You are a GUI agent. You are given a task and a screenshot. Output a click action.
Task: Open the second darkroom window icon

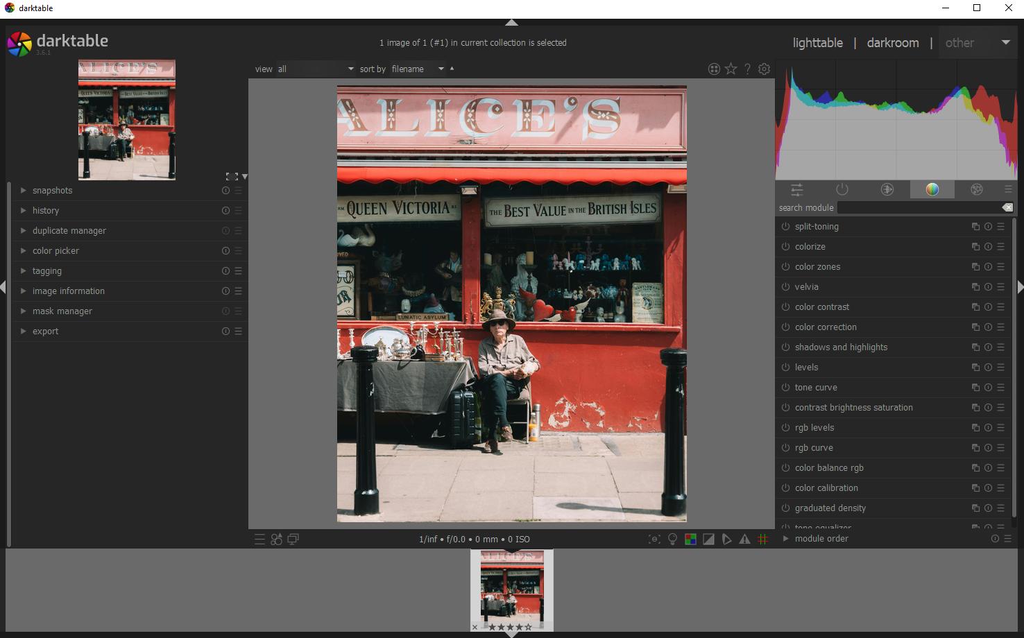[x=293, y=539]
